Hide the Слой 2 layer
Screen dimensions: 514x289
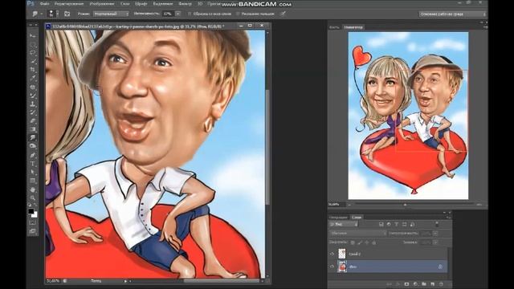[332, 254]
